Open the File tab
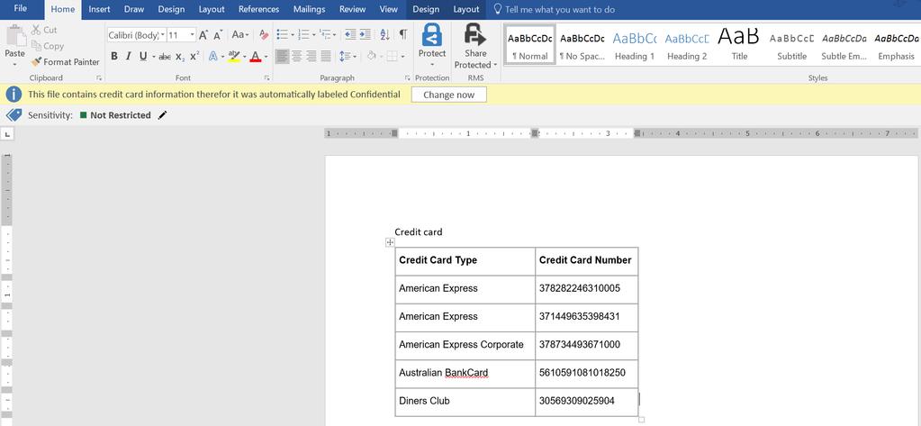 [20, 9]
